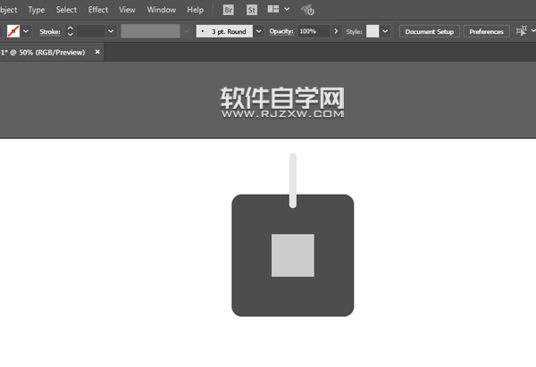Open the 3 pt. Round brush dropdown
Screen dimensions: 536x367
coord(259,31)
